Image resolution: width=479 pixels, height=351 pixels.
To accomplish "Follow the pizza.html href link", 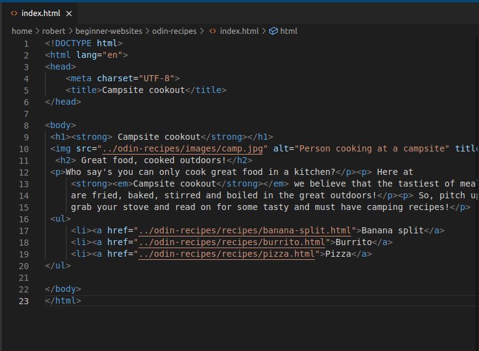I will point(227,254).
